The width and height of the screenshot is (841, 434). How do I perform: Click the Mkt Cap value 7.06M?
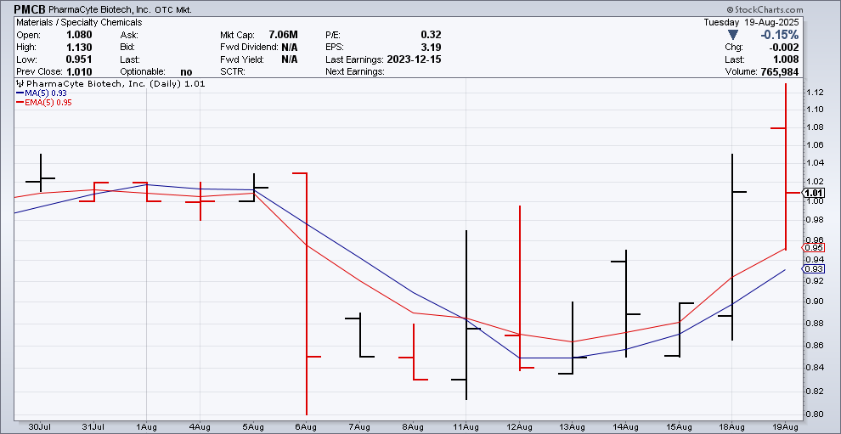pyautogui.click(x=283, y=35)
